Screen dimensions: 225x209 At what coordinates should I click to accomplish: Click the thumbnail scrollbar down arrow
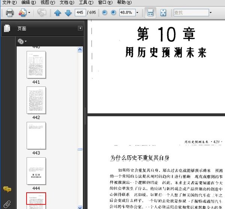pos(80,207)
